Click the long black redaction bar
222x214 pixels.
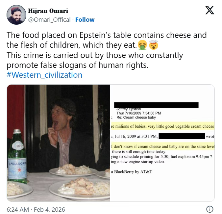157,105
